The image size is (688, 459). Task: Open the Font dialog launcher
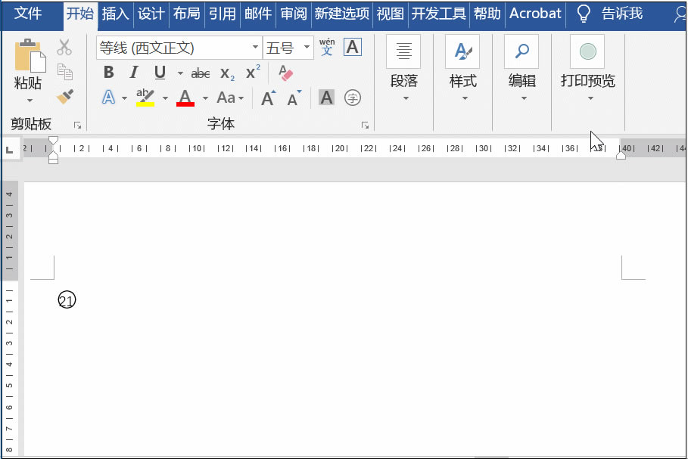(x=365, y=126)
